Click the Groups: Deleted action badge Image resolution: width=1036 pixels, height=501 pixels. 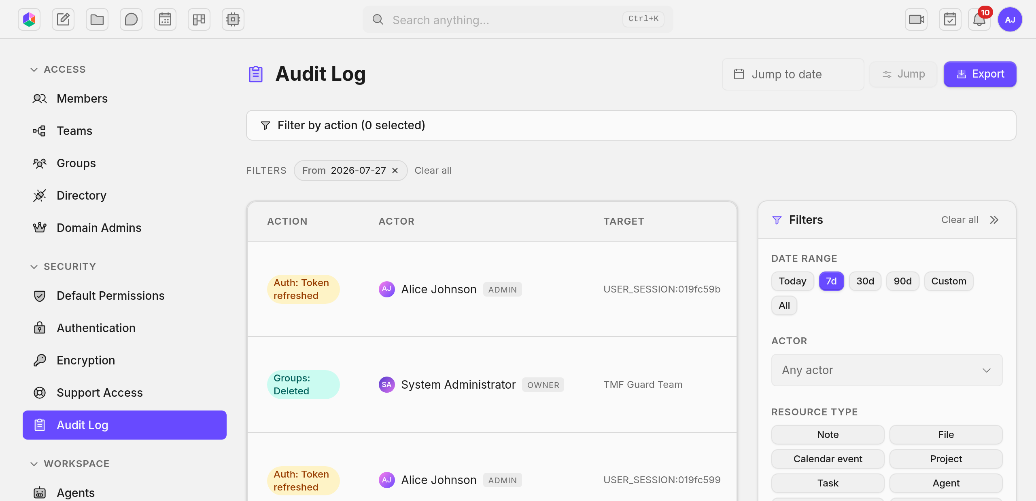304,385
